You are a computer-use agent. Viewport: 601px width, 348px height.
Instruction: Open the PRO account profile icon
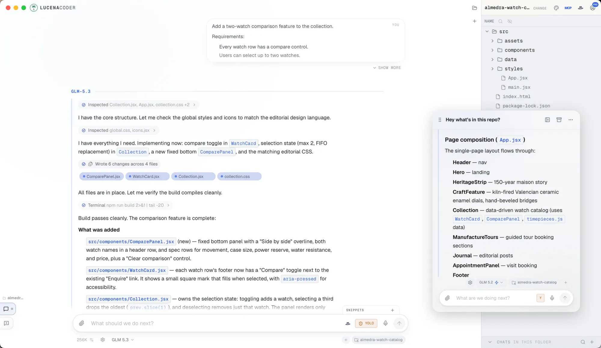[593, 7]
